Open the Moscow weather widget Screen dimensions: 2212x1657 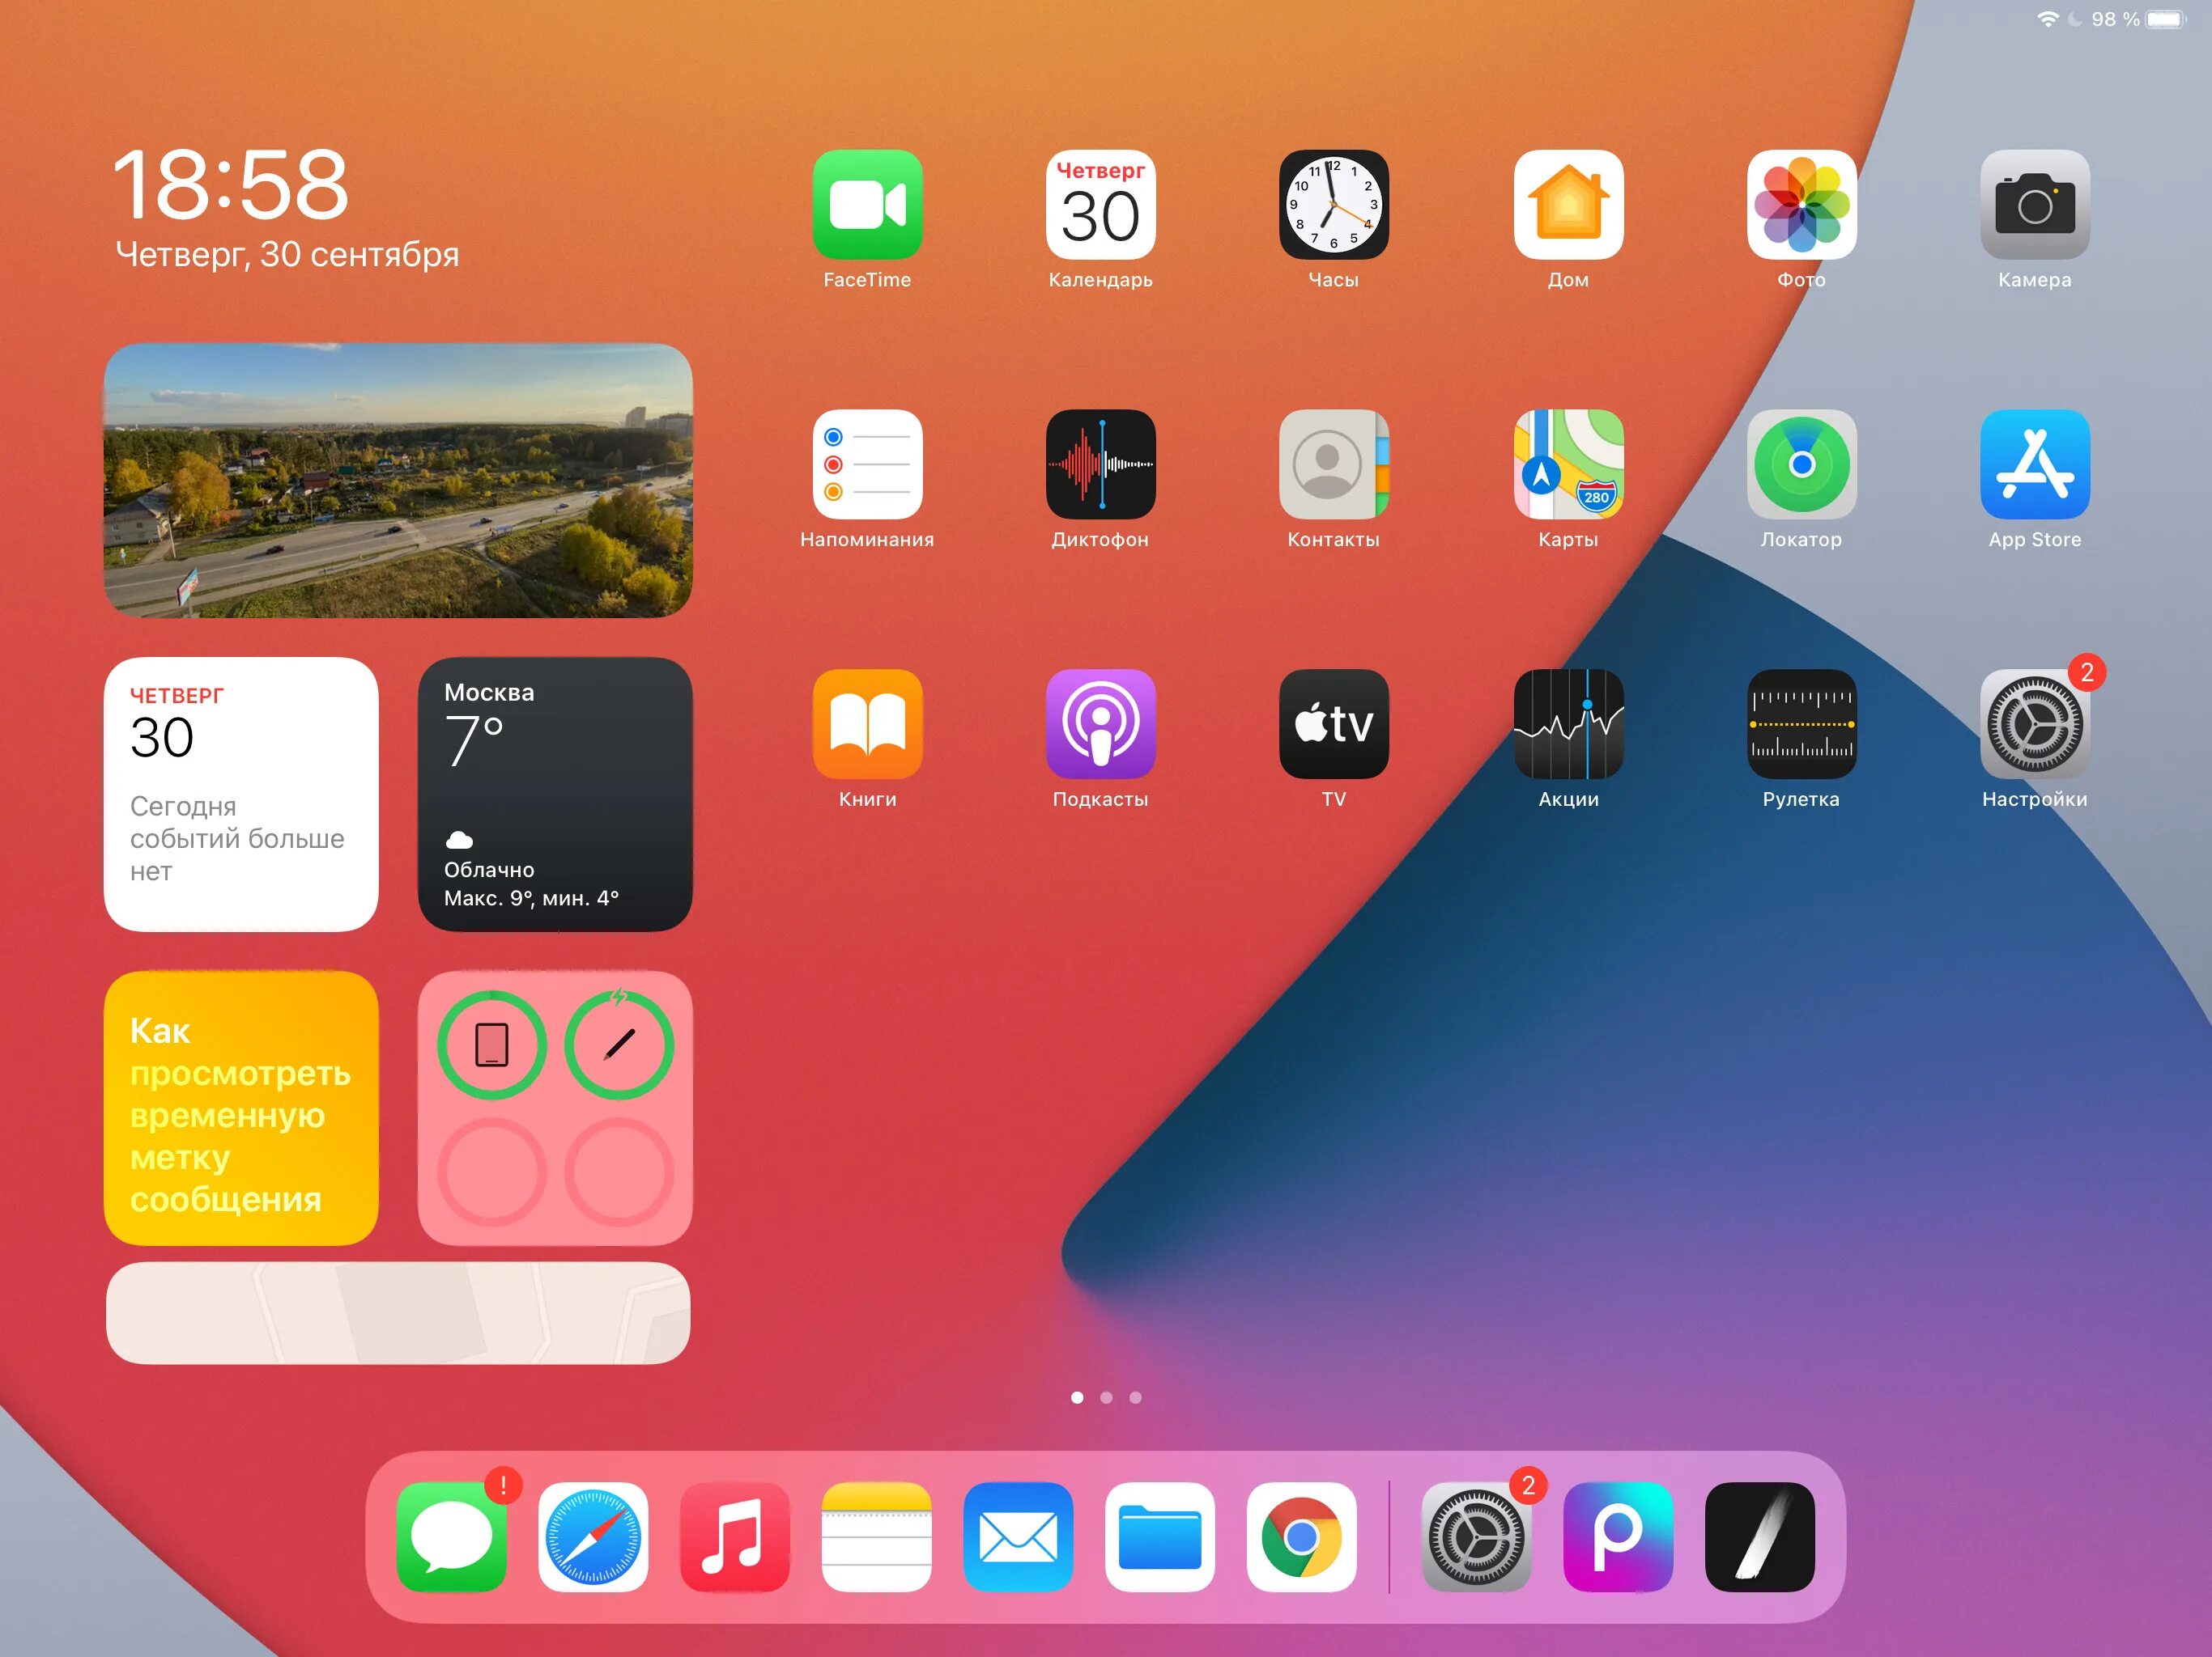[555, 794]
